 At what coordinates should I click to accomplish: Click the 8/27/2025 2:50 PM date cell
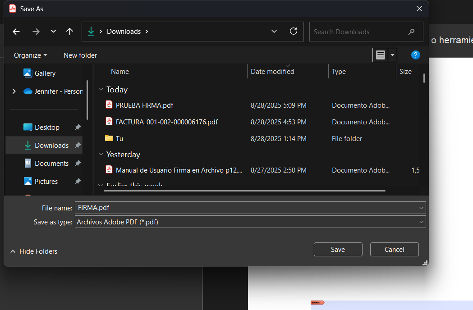click(x=278, y=170)
